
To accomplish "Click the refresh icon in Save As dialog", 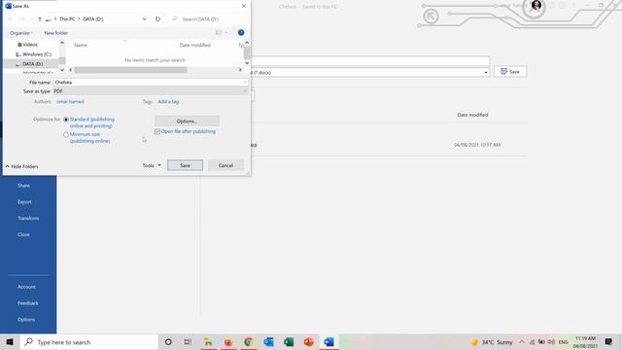I will coord(157,19).
